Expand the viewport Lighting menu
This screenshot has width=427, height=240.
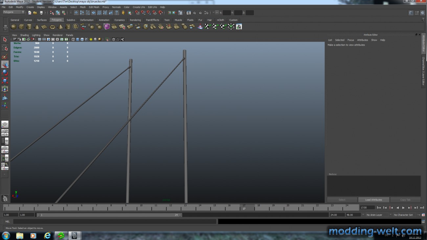[36, 35]
